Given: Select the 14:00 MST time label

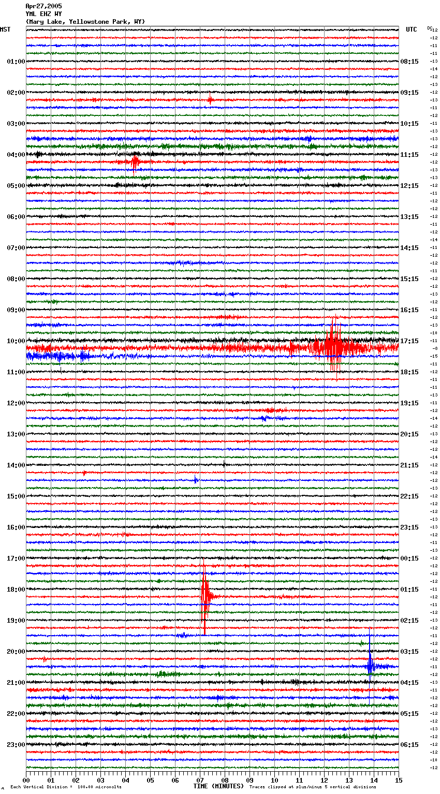Looking at the screenshot, I should coord(16,465).
